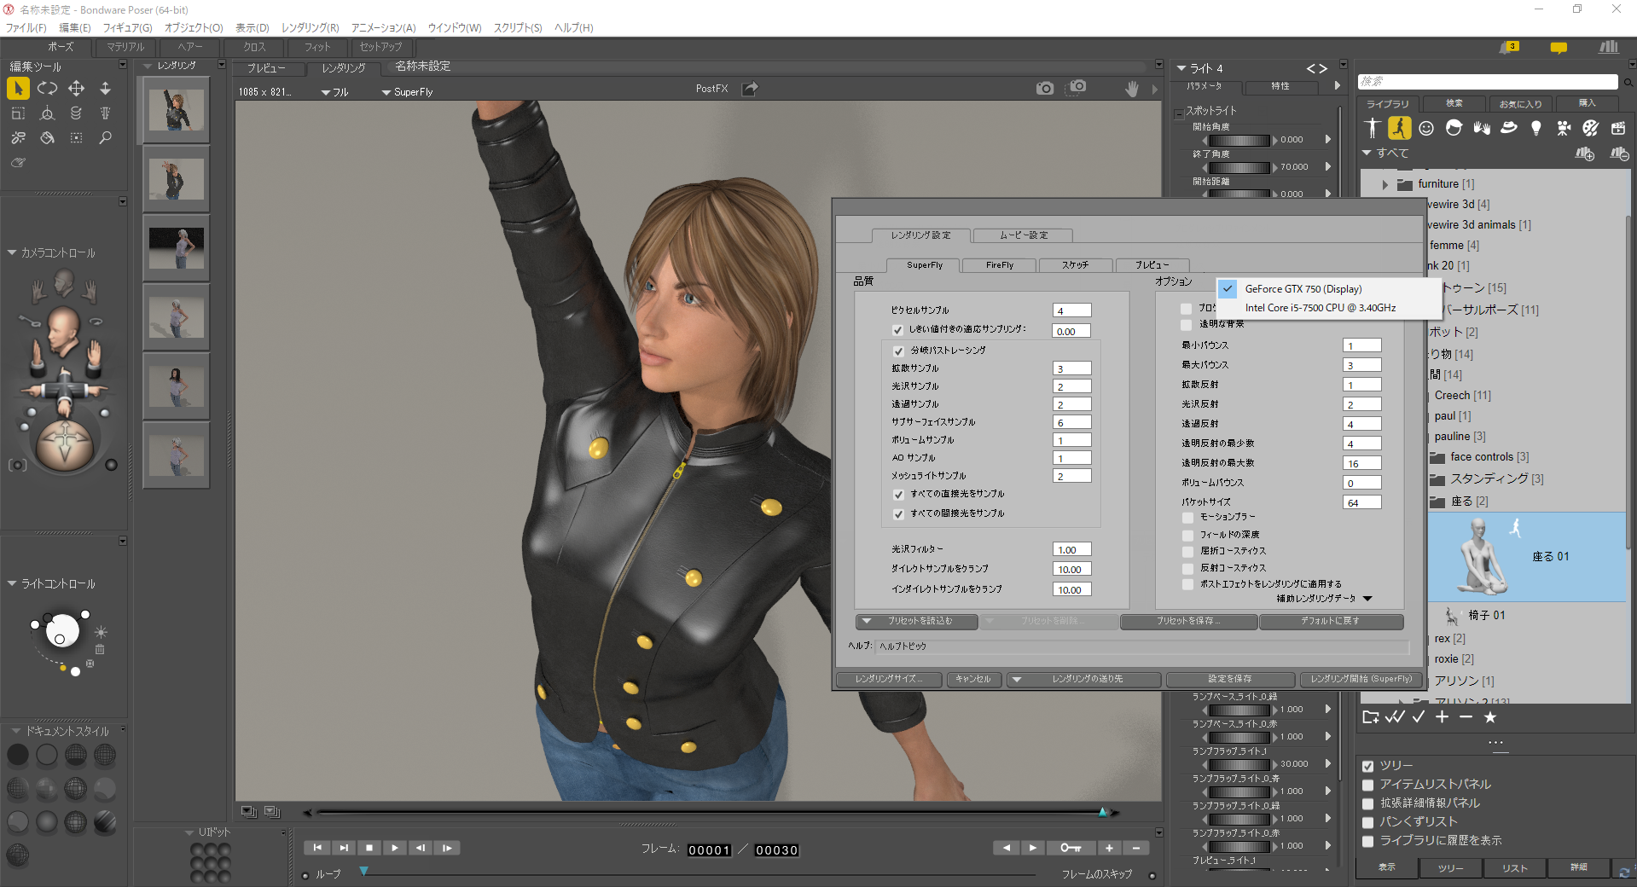Pick the magnifier zoom tool

[x=106, y=137]
